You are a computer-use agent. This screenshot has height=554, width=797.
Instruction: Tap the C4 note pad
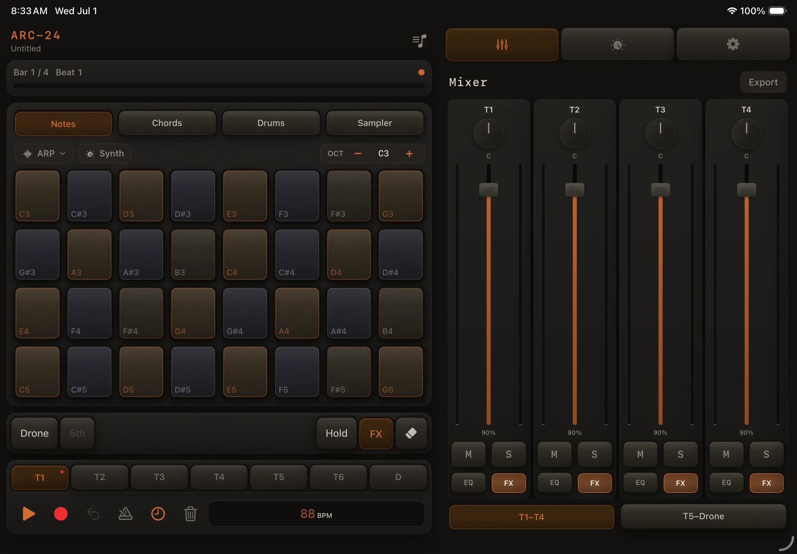[x=245, y=254]
